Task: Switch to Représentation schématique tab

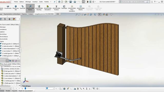Action: pyautogui.click(x=12, y=14)
